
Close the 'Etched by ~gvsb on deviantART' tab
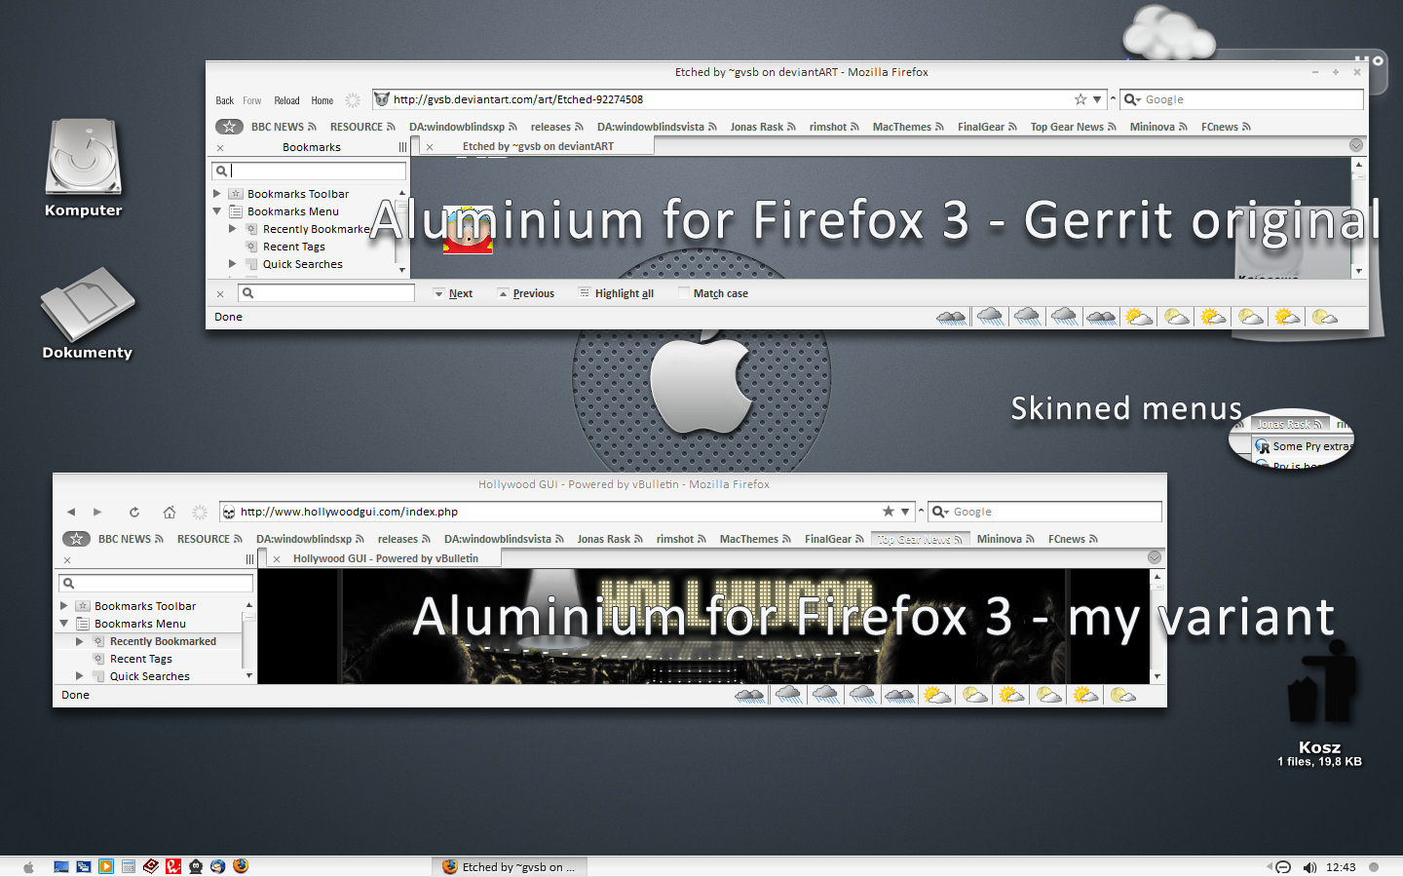tap(430, 147)
